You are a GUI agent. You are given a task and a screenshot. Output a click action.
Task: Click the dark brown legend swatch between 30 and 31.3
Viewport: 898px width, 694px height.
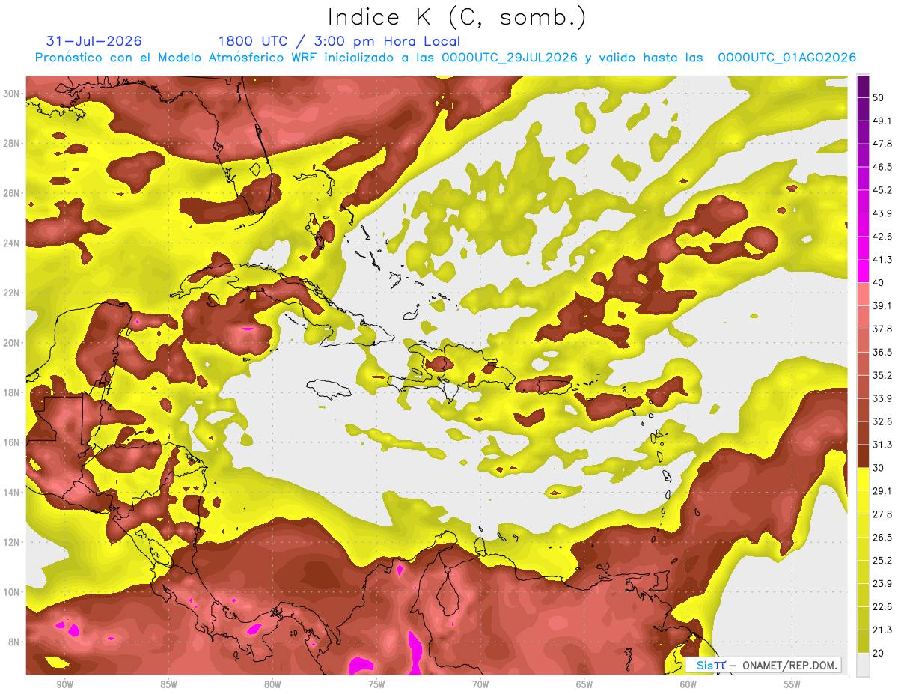863,456
